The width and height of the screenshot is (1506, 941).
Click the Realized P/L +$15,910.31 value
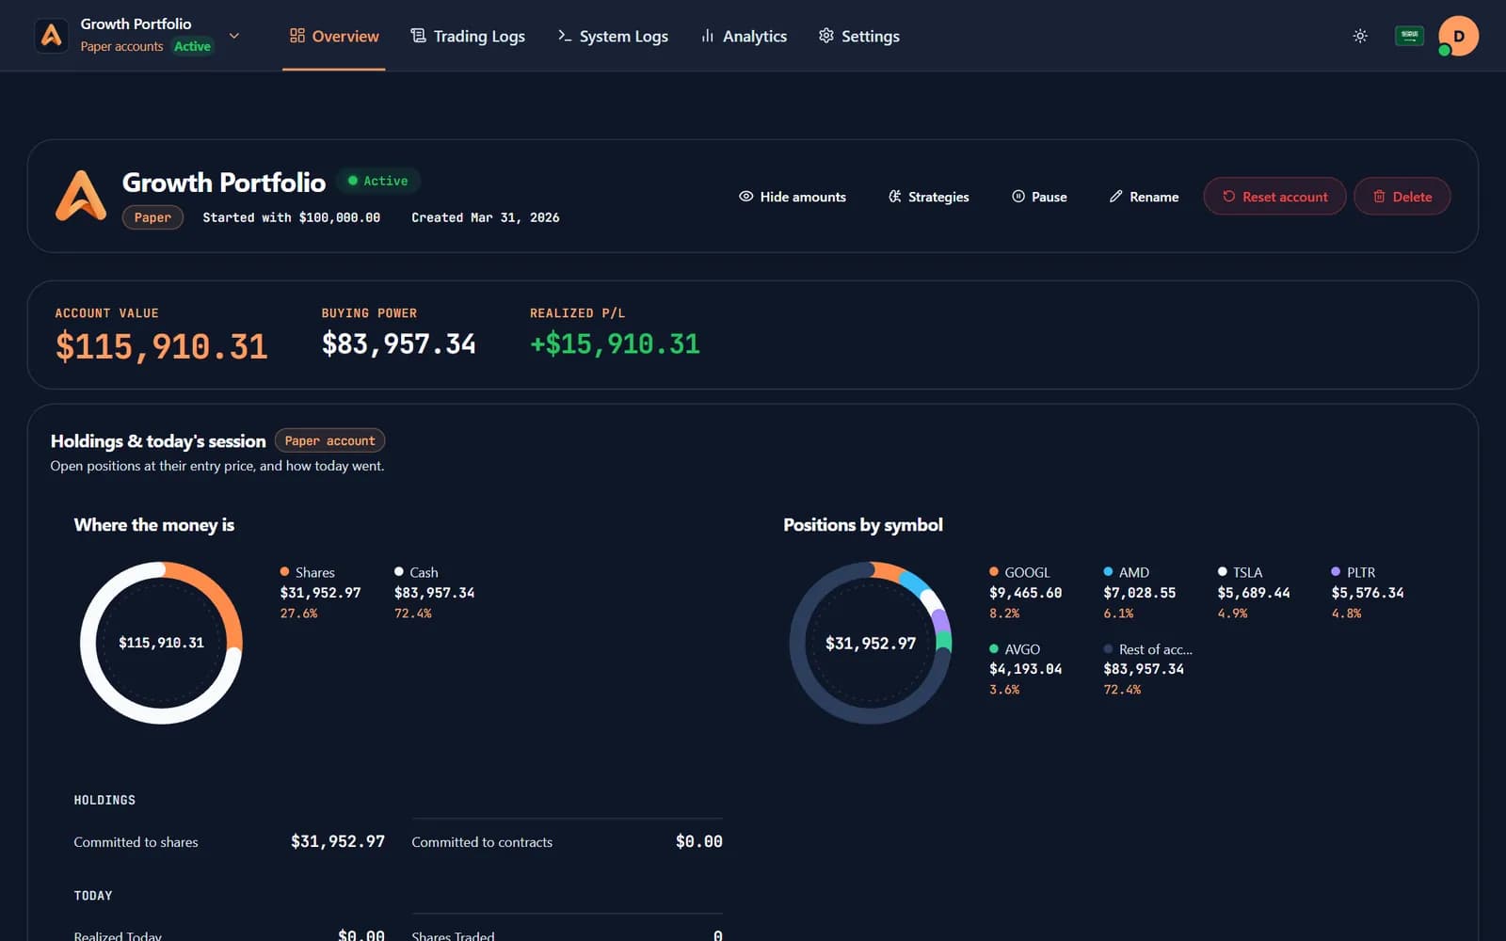pos(615,344)
